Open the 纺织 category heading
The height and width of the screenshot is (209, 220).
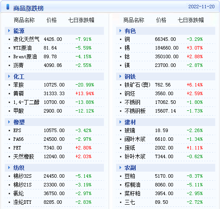(x=19, y=168)
